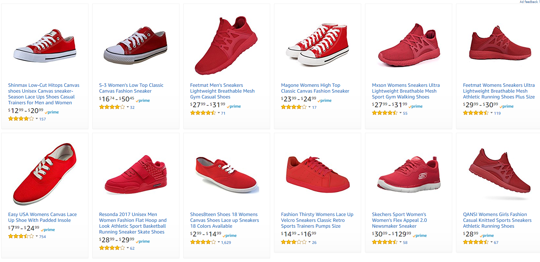Expand rating dropdown arrow next to 157 reviews

37,119
